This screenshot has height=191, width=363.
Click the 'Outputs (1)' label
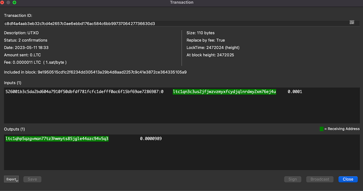click(15, 129)
